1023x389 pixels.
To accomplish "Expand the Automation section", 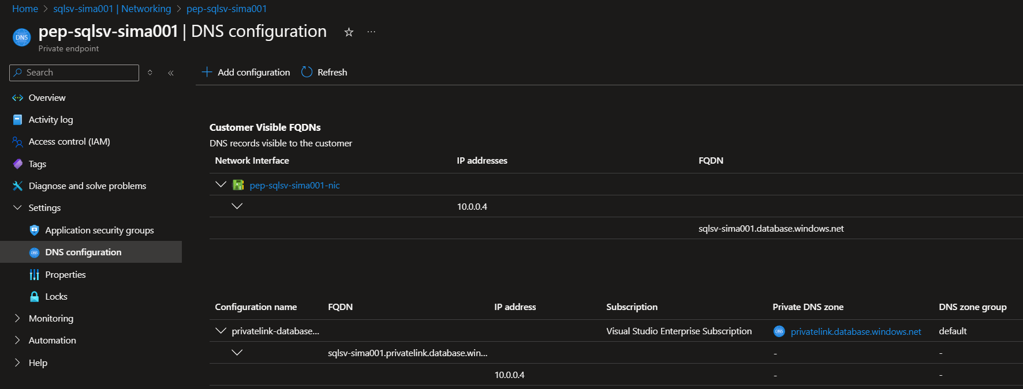I will (17, 340).
